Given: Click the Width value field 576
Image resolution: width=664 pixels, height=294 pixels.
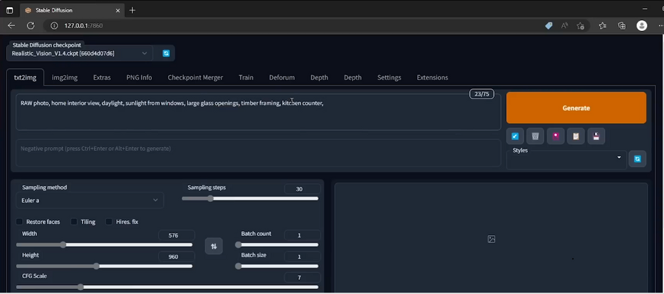Looking at the screenshot, I should [176, 235].
